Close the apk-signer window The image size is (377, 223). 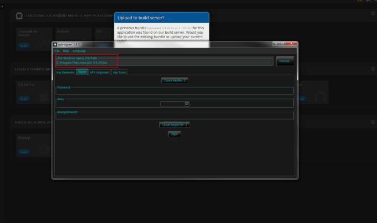291,44
